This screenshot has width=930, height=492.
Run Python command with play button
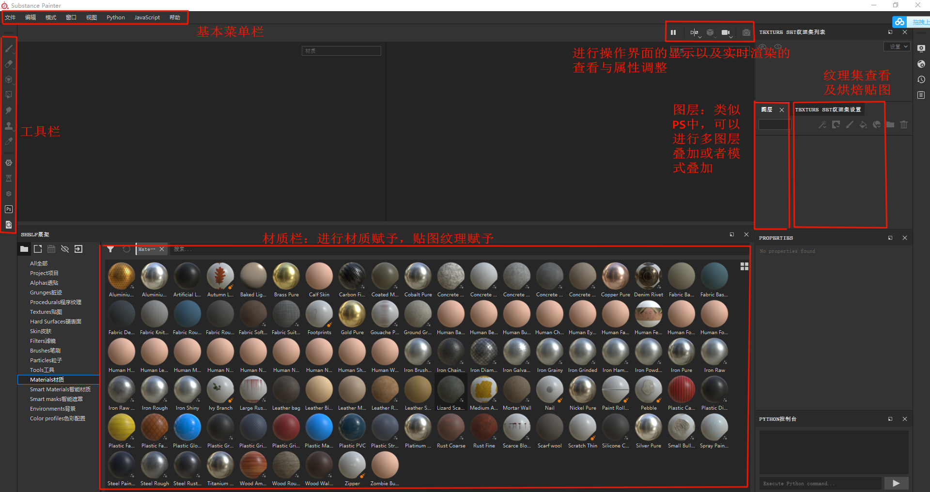[896, 483]
